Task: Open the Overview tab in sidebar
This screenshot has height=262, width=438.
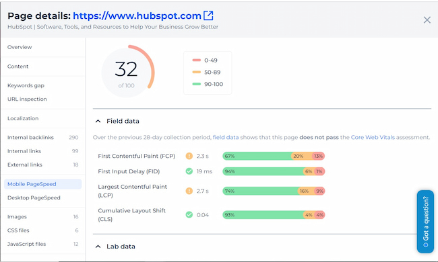Action: 20,47
